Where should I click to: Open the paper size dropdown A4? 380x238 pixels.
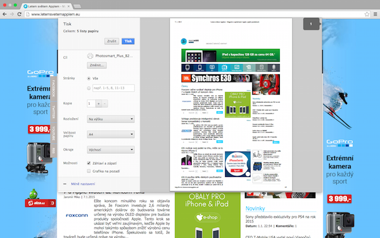pos(111,134)
